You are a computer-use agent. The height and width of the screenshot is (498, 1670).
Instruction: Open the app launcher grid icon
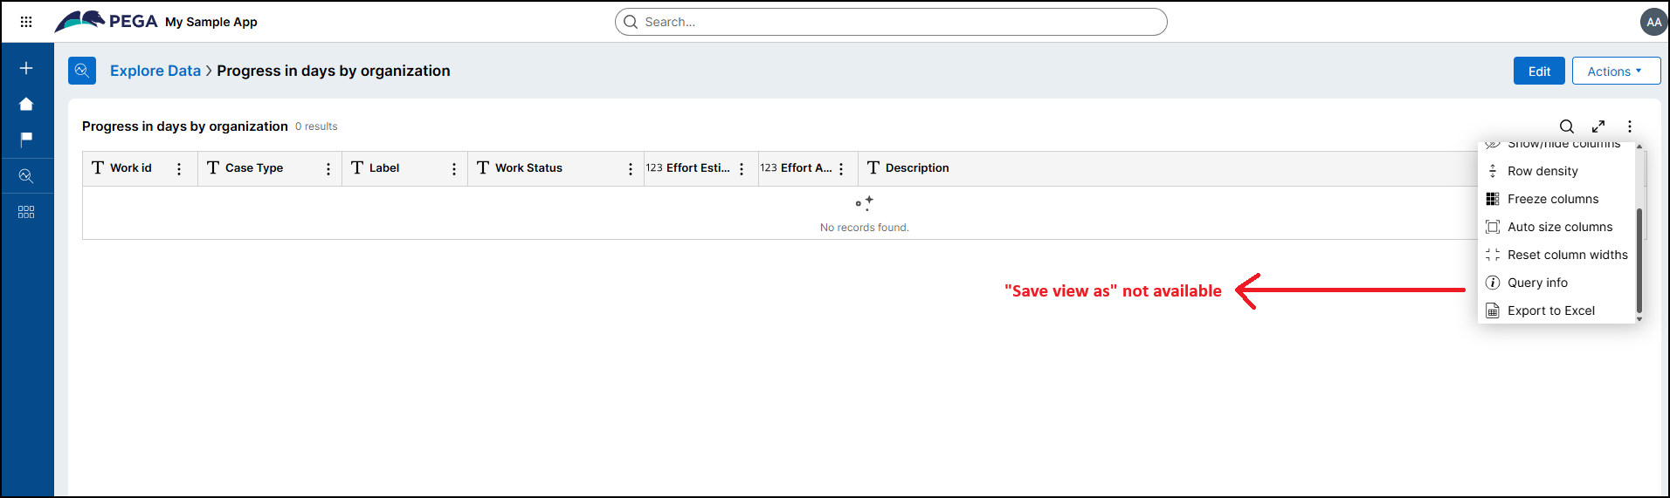pos(26,22)
